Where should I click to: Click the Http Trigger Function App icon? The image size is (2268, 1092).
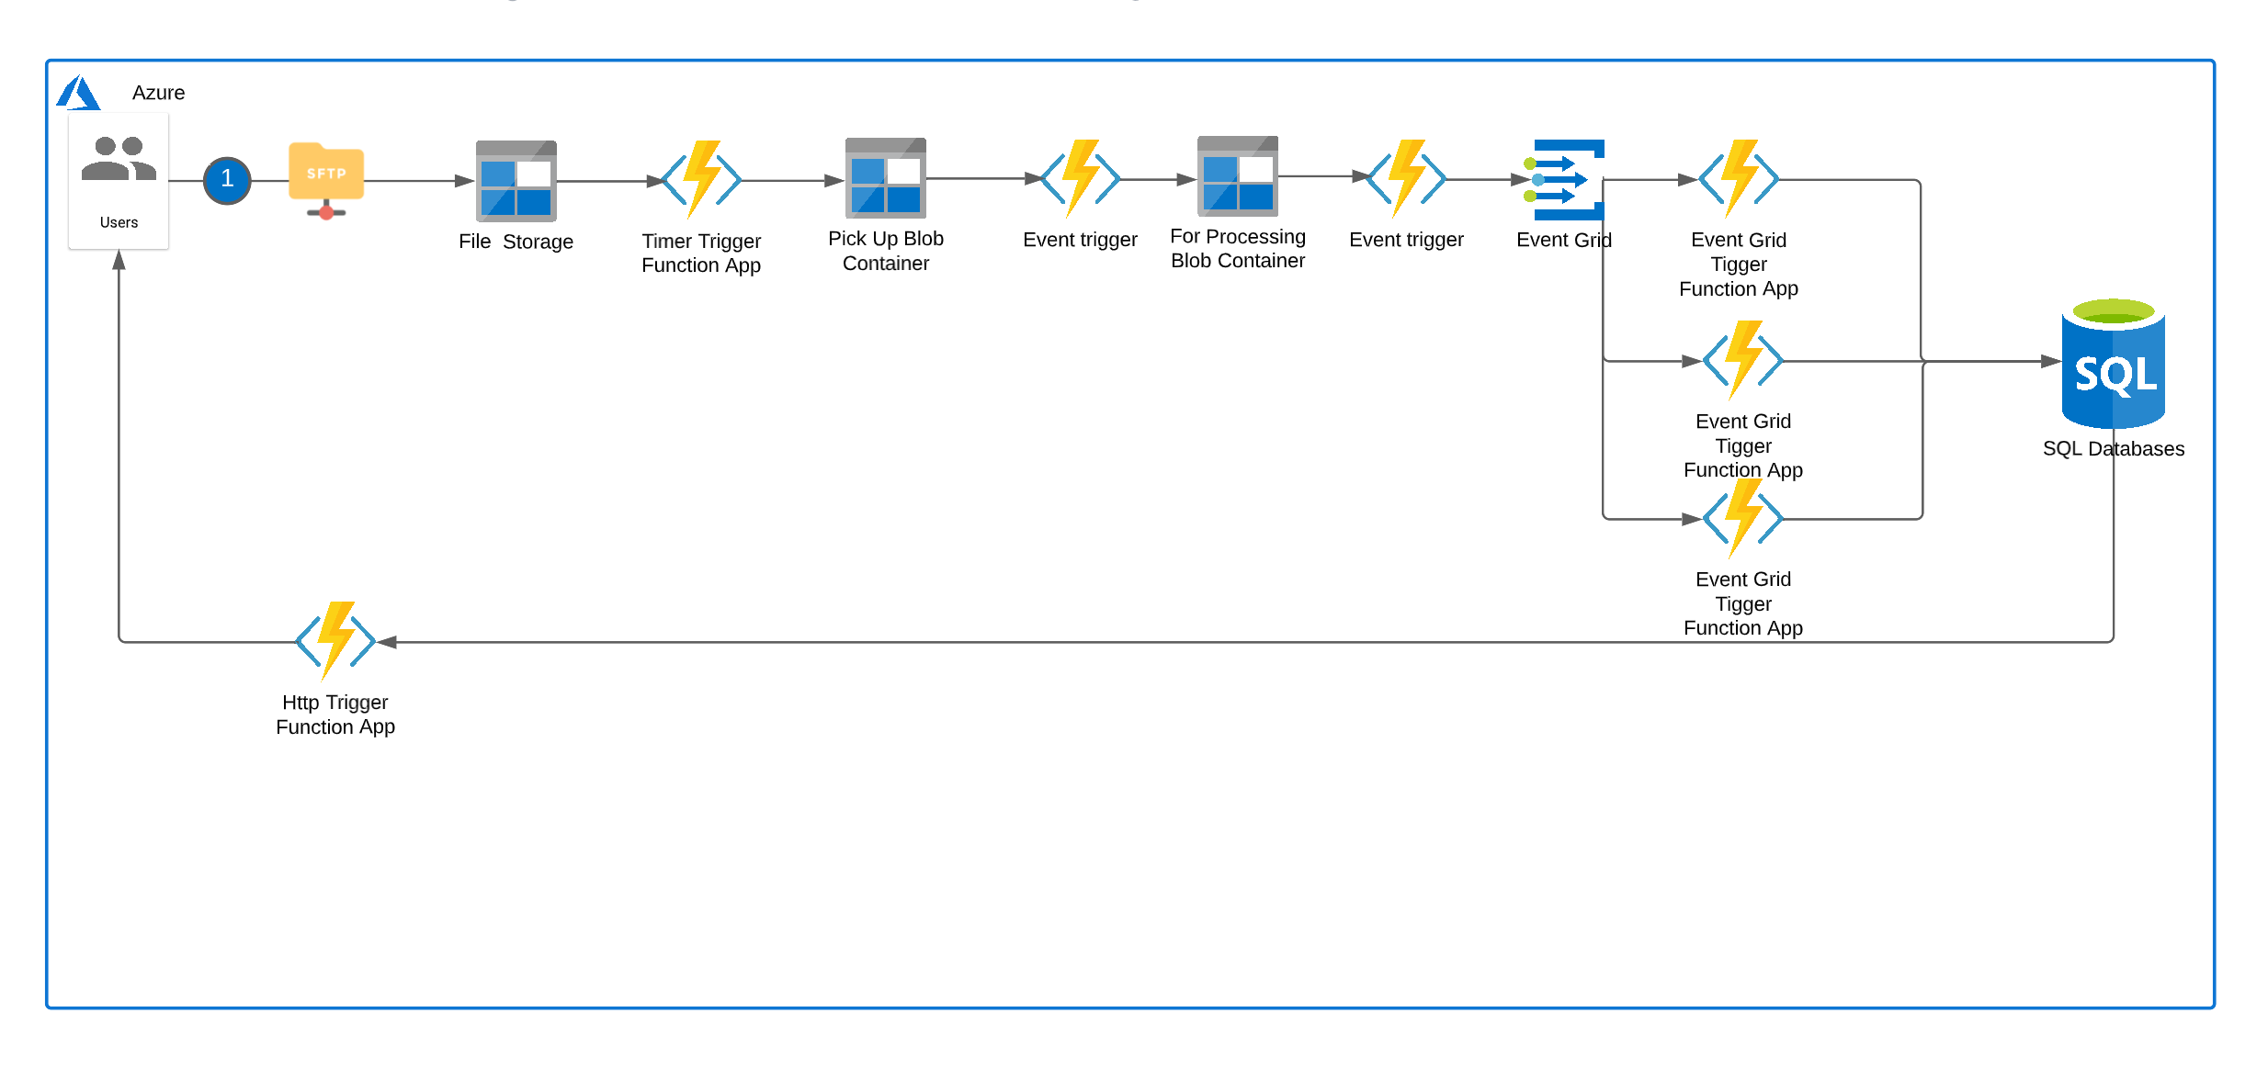pos(335,640)
